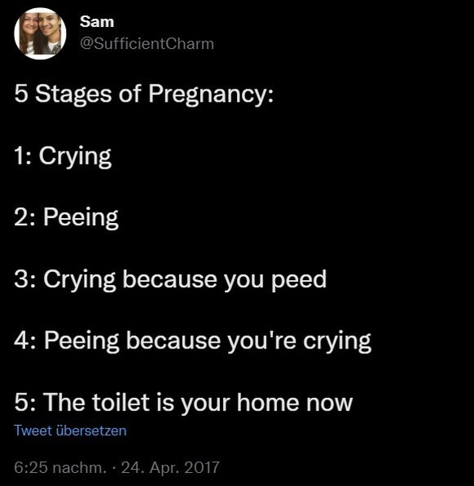Click the line Crying because you peed
Image resolution: width=474 pixels, height=486 pixels.
[170, 280]
